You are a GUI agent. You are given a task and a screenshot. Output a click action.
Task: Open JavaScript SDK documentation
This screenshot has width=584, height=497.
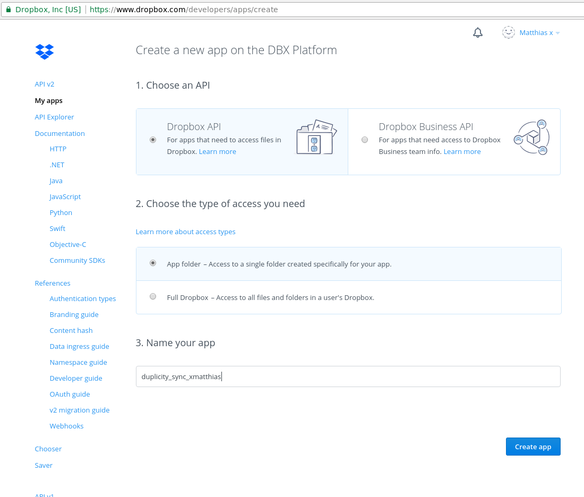coord(65,196)
